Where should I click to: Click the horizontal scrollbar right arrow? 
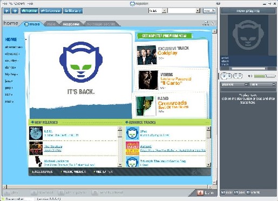pos(210,187)
